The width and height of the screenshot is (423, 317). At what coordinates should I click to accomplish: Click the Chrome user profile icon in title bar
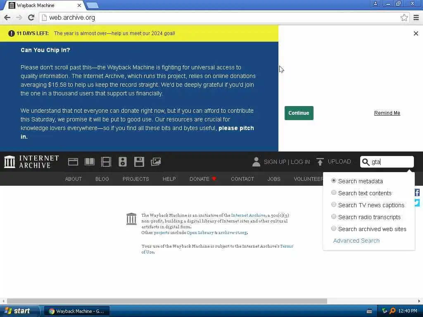pyautogui.click(x=375, y=4)
